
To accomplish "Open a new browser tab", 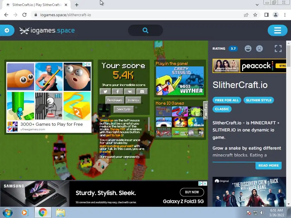I will coord(77,5).
